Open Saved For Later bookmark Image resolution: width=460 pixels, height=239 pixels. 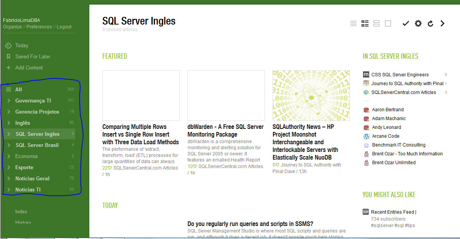tap(33, 56)
